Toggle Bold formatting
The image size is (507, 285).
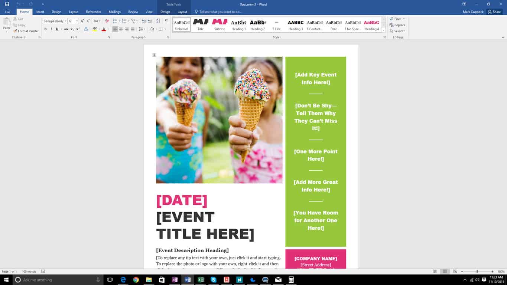(45, 29)
